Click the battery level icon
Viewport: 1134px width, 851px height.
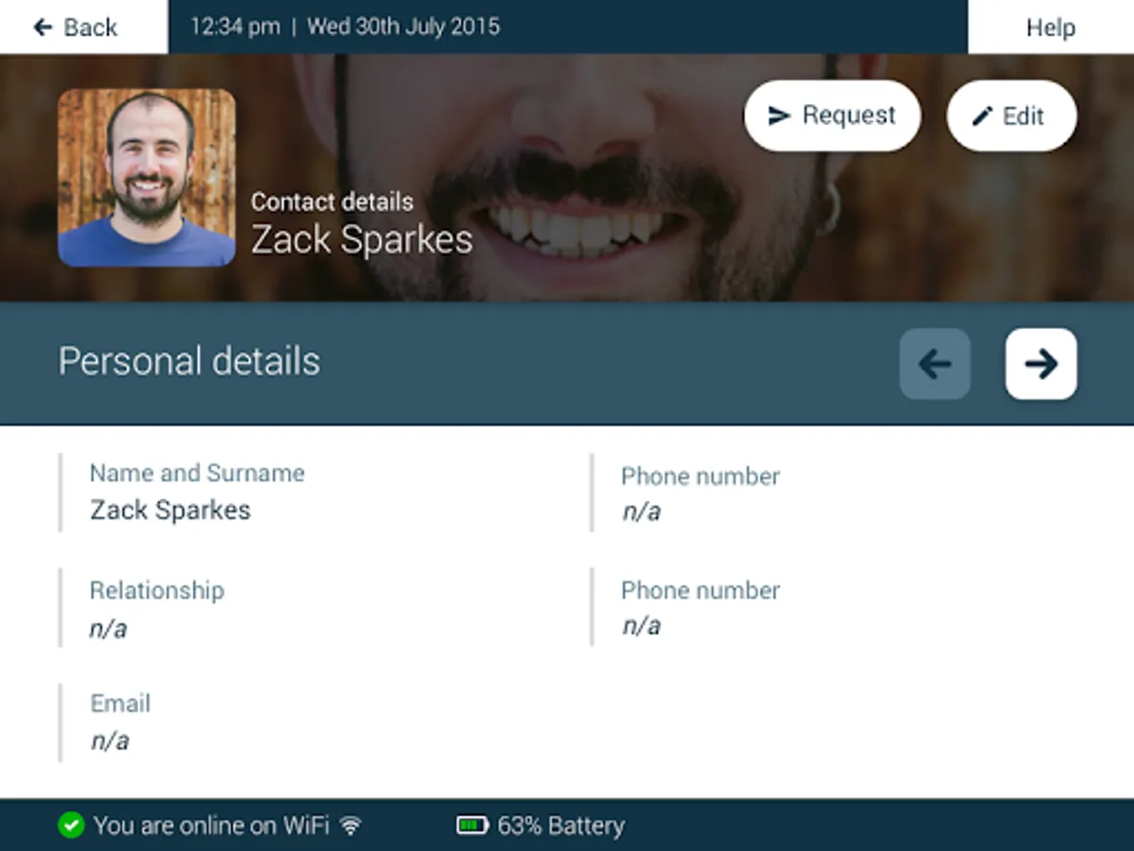click(x=472, y=825)
